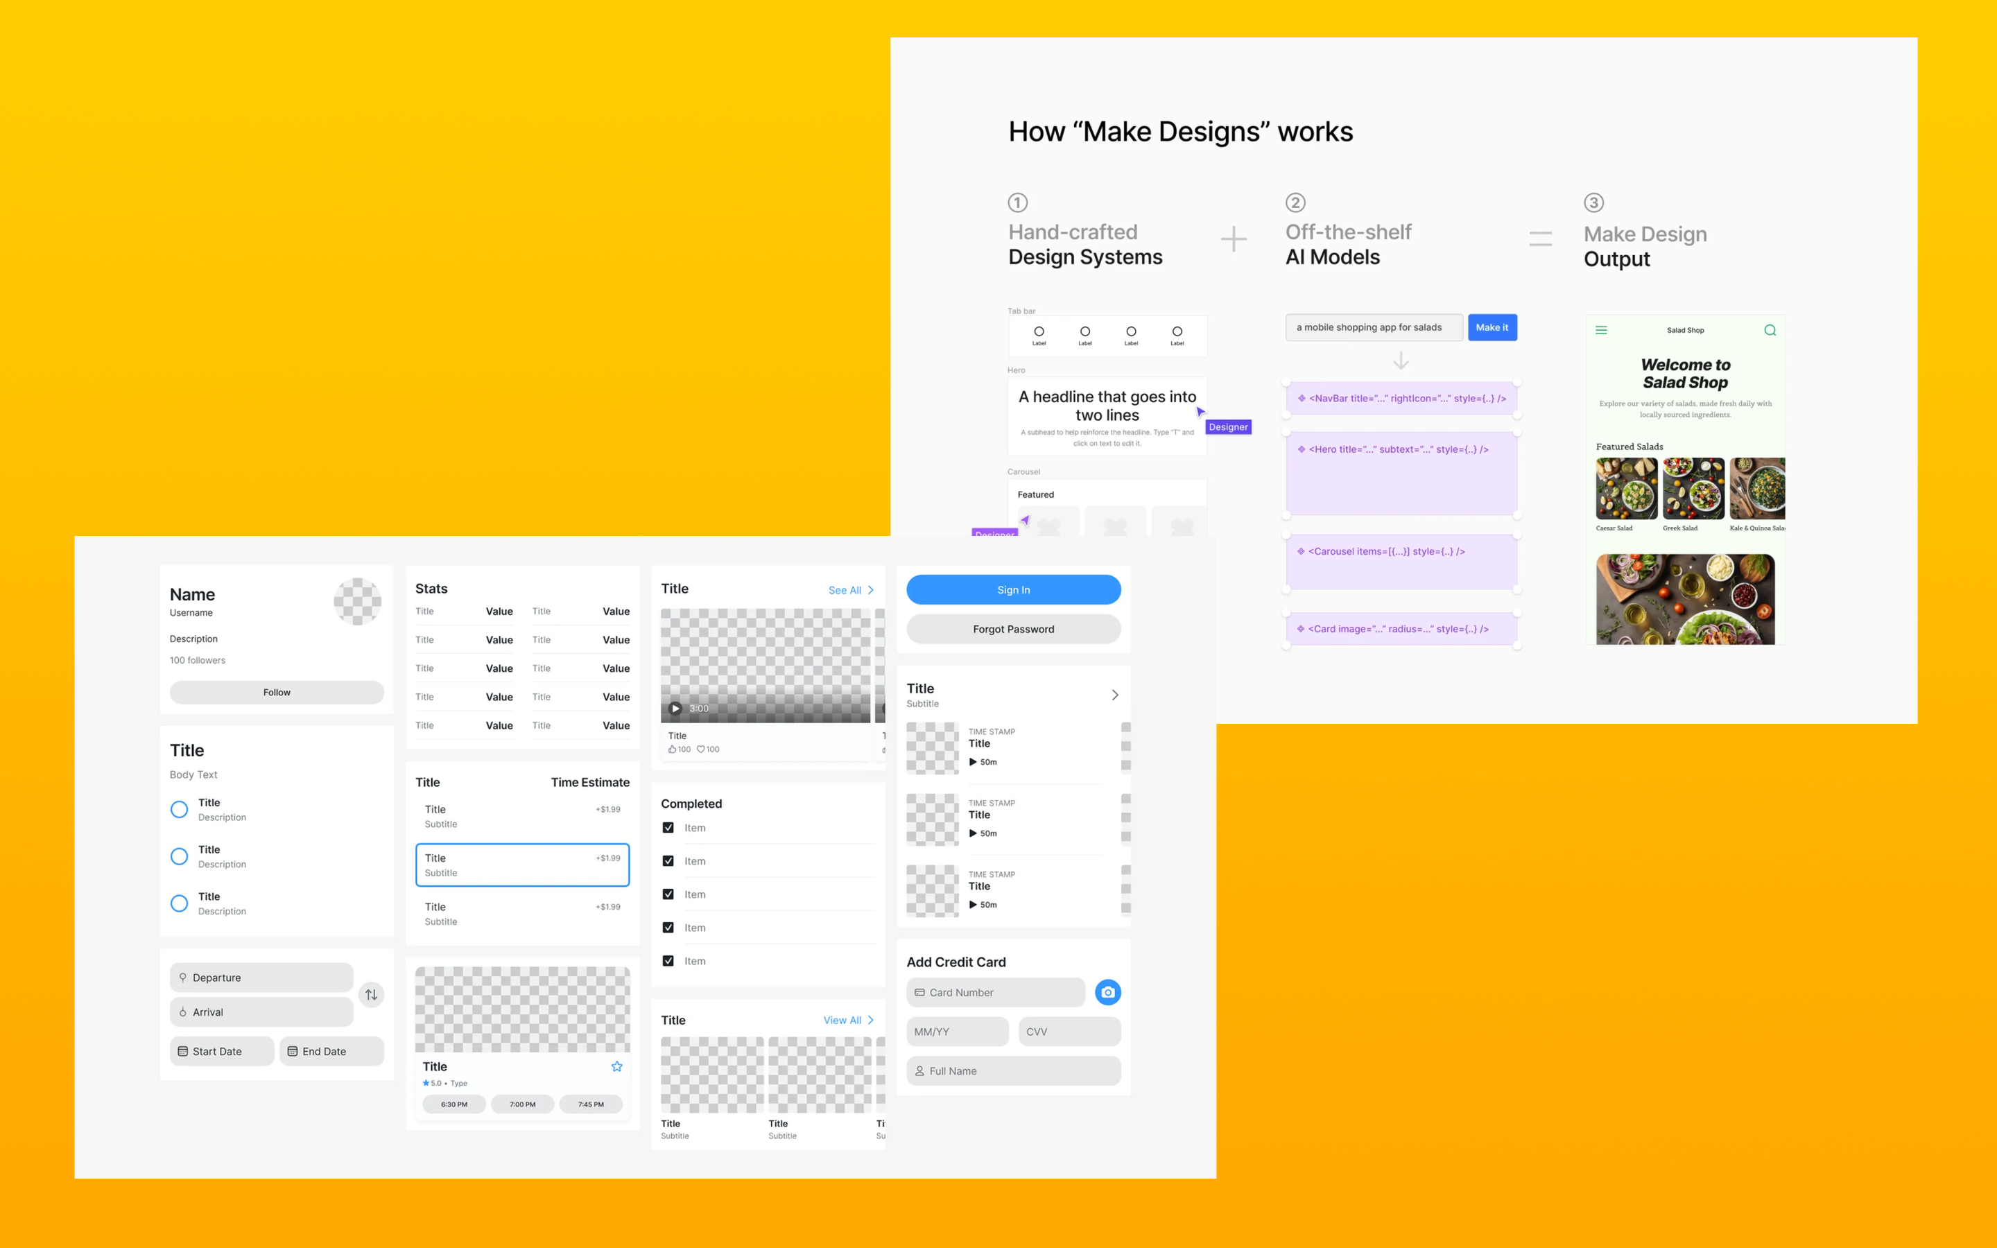Toggle the last Item checkbox in Completed list
Image resolution: width=1997 pixels, height=1248 pixels.
point(668,961)
